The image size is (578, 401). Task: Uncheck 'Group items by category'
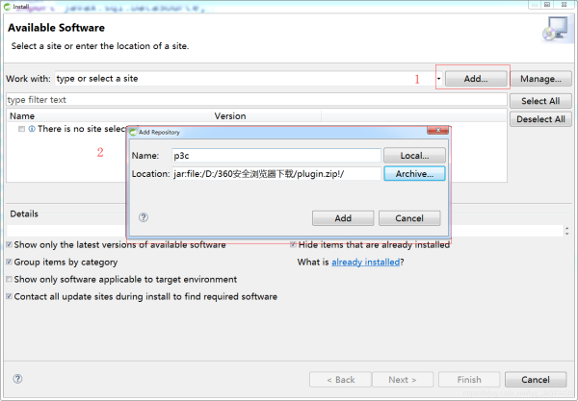pyautogui.click(x=10, y=263)
